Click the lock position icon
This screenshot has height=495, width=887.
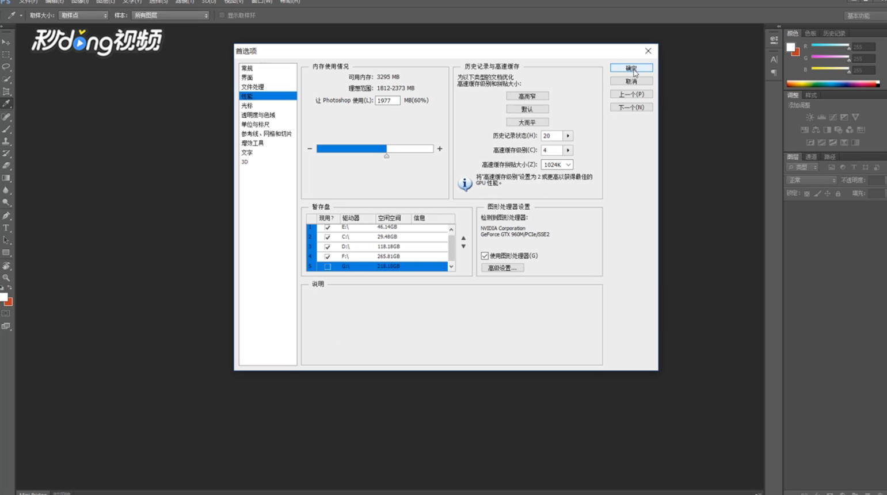tap(828, 194)
